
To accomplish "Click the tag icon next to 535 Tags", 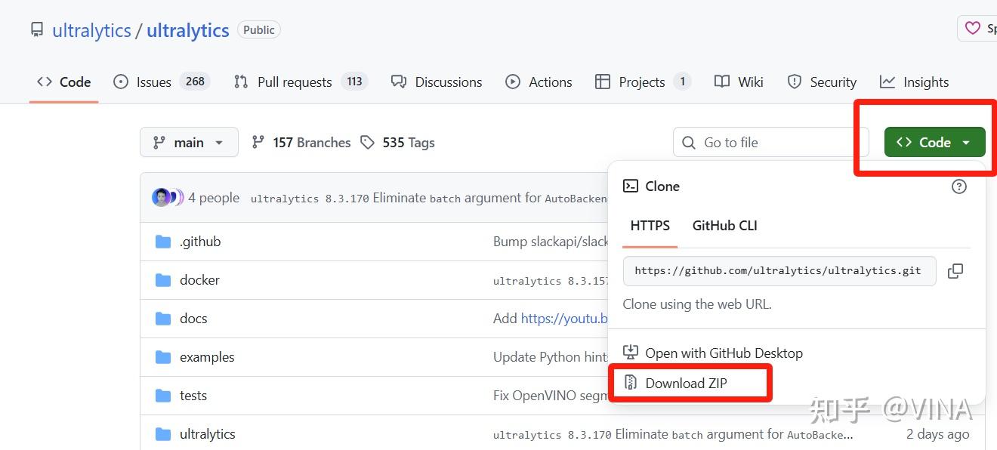I will point(368,143).
